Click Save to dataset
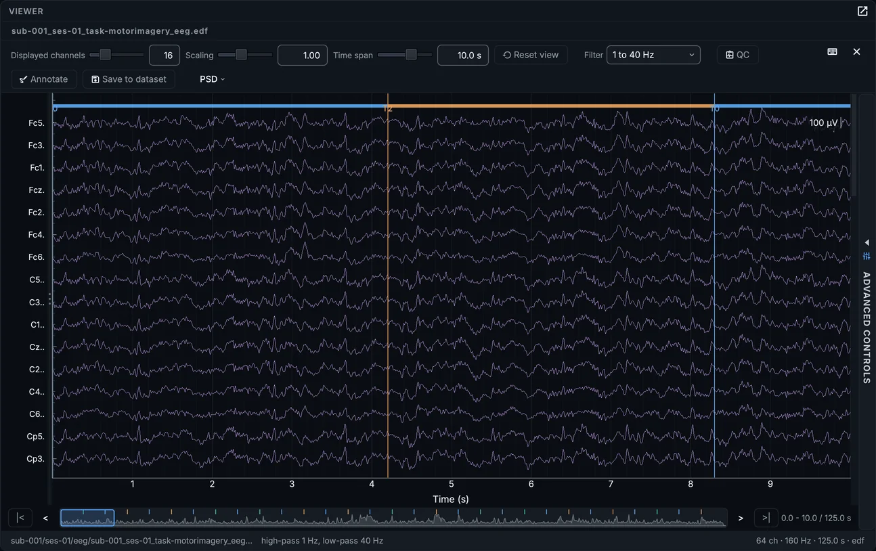The image size is (876, 551). 129,79
